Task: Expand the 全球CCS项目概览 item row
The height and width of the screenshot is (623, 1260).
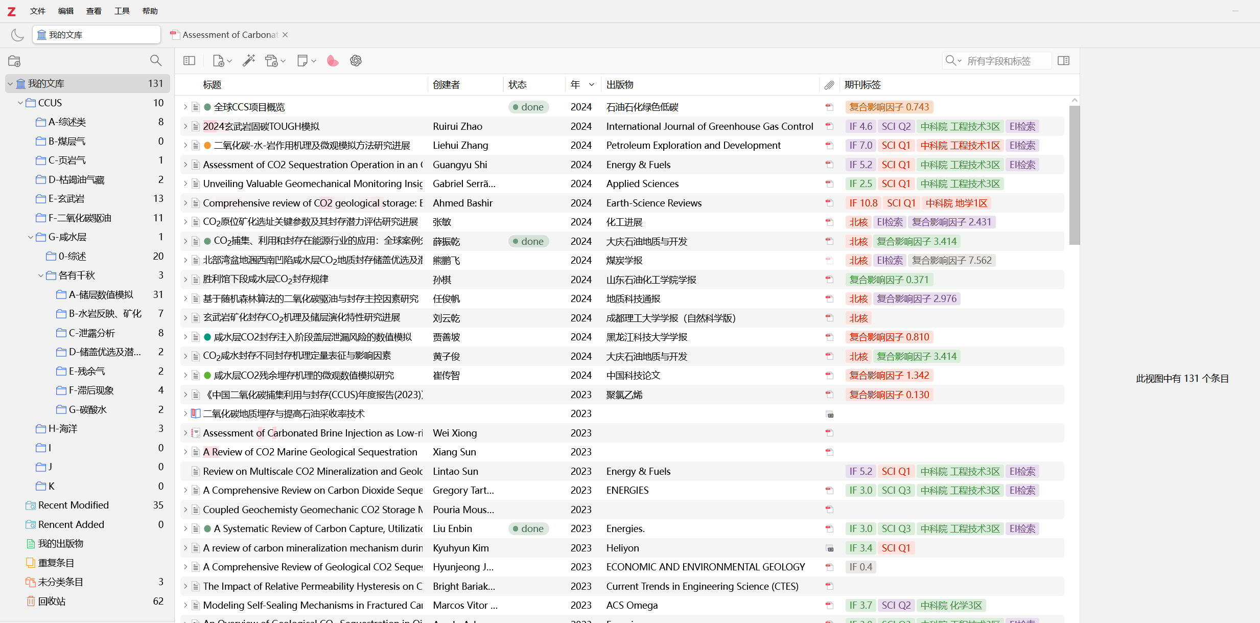Action: tap(185, 107)
